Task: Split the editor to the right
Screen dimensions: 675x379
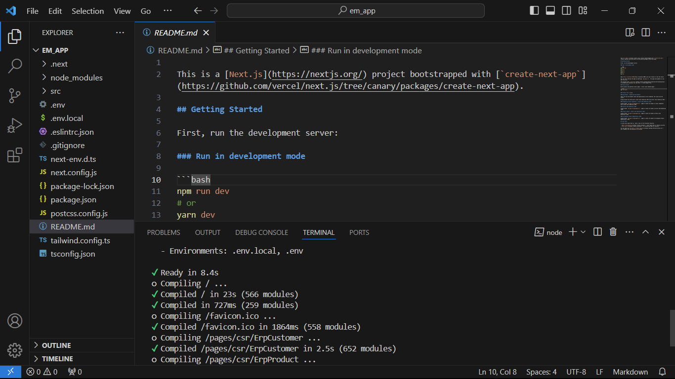Action: coord(646,33)
